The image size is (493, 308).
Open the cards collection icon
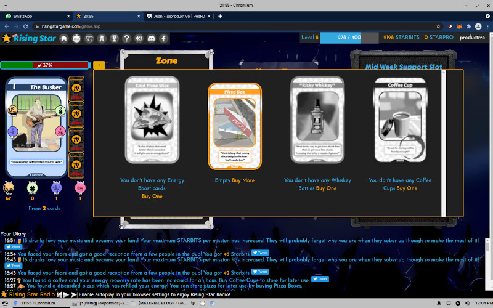pyautogui.click(x=89, y=38)
